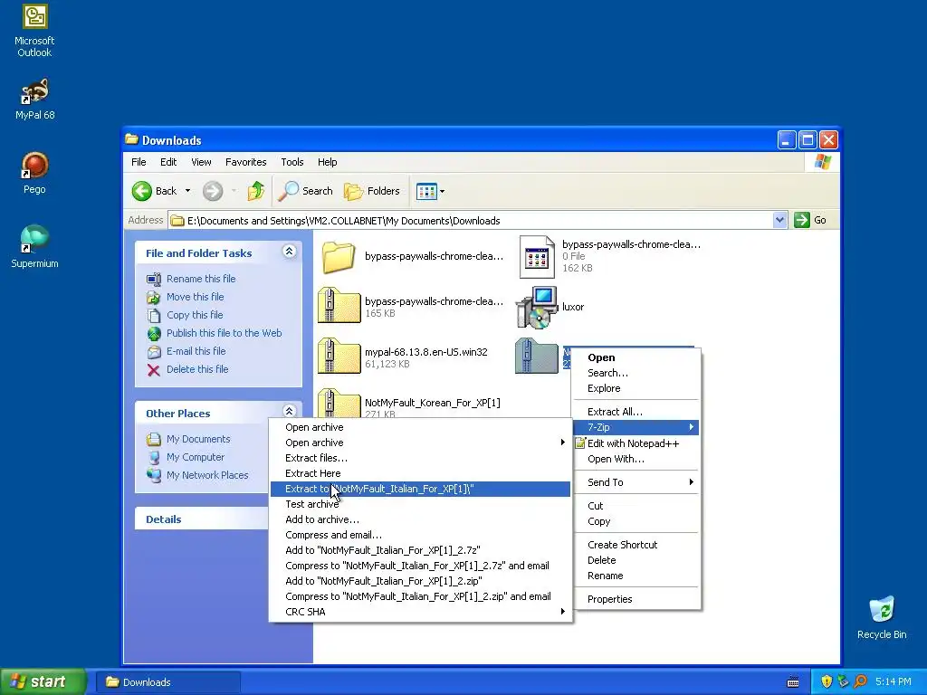The image size is (927, 695).
Task: Expand the Details panel header
Action: [x=201, y=519]
